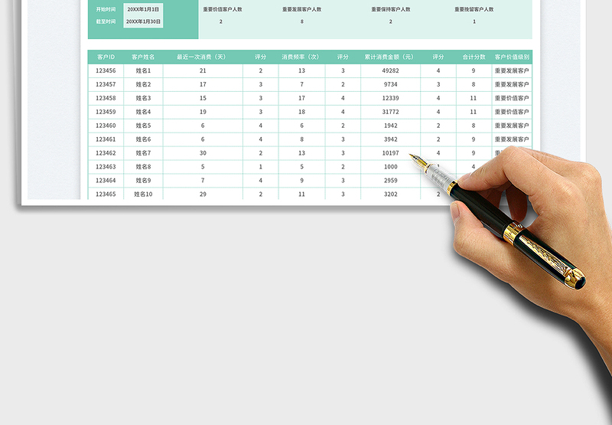Select name cell 姓名5
The width and height of the screenshot is (612, 425).
click(143, 126)
